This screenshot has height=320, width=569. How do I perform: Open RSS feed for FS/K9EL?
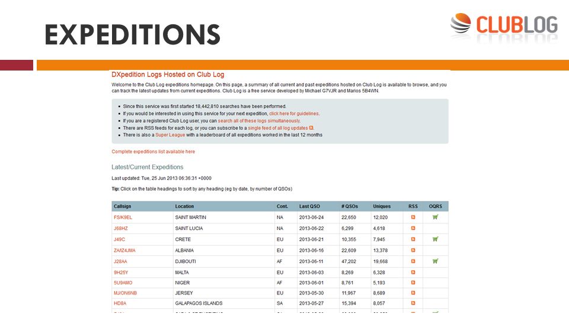coord(413,217)
